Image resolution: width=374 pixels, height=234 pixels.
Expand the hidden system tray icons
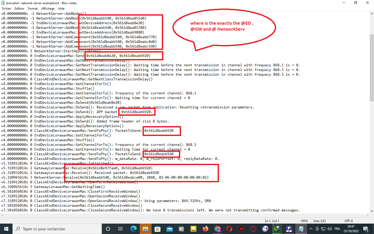(x=311, y=229)
